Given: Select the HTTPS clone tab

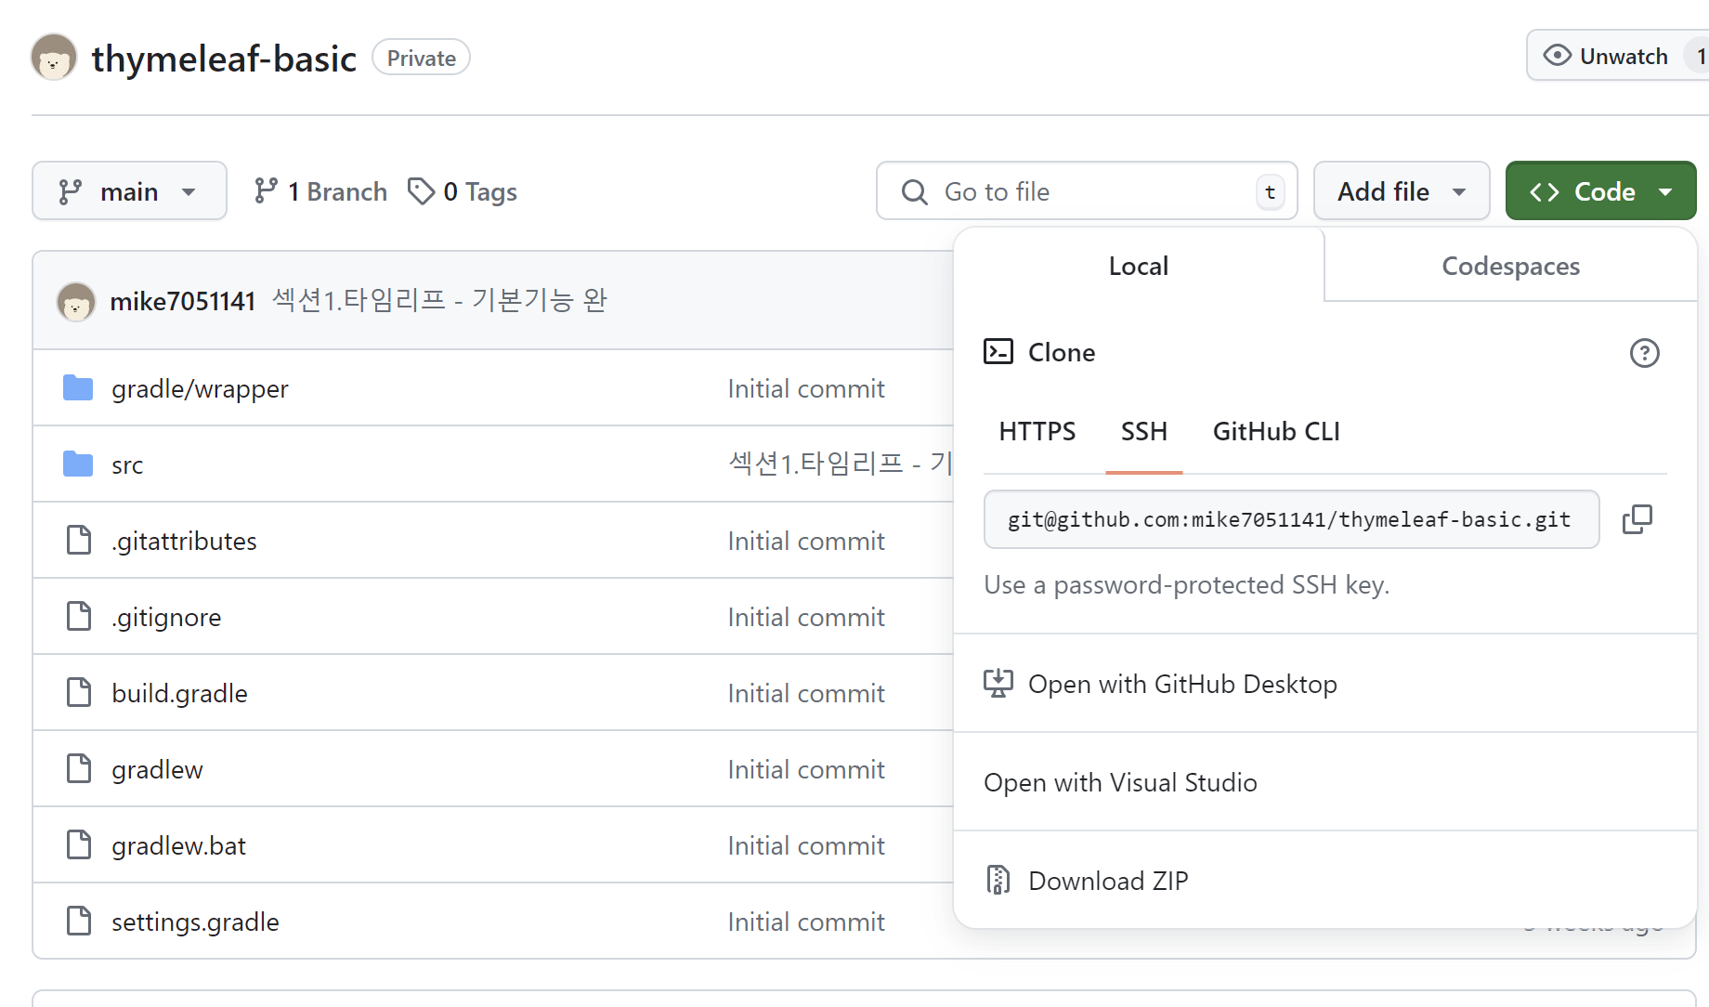Looking at the screenshot, I should coord(1037,431).
